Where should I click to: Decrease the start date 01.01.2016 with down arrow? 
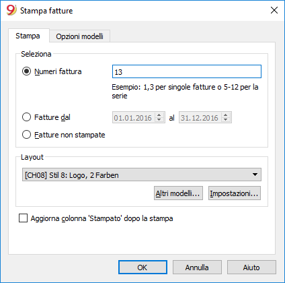[159, 120]
